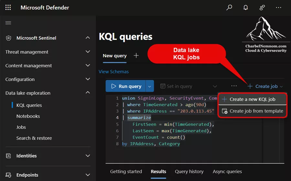This screenshot has width=291, height=181.
Task: Click the FirstSeen = min(TimeGenerated) line
Action: tap(173, 124)
